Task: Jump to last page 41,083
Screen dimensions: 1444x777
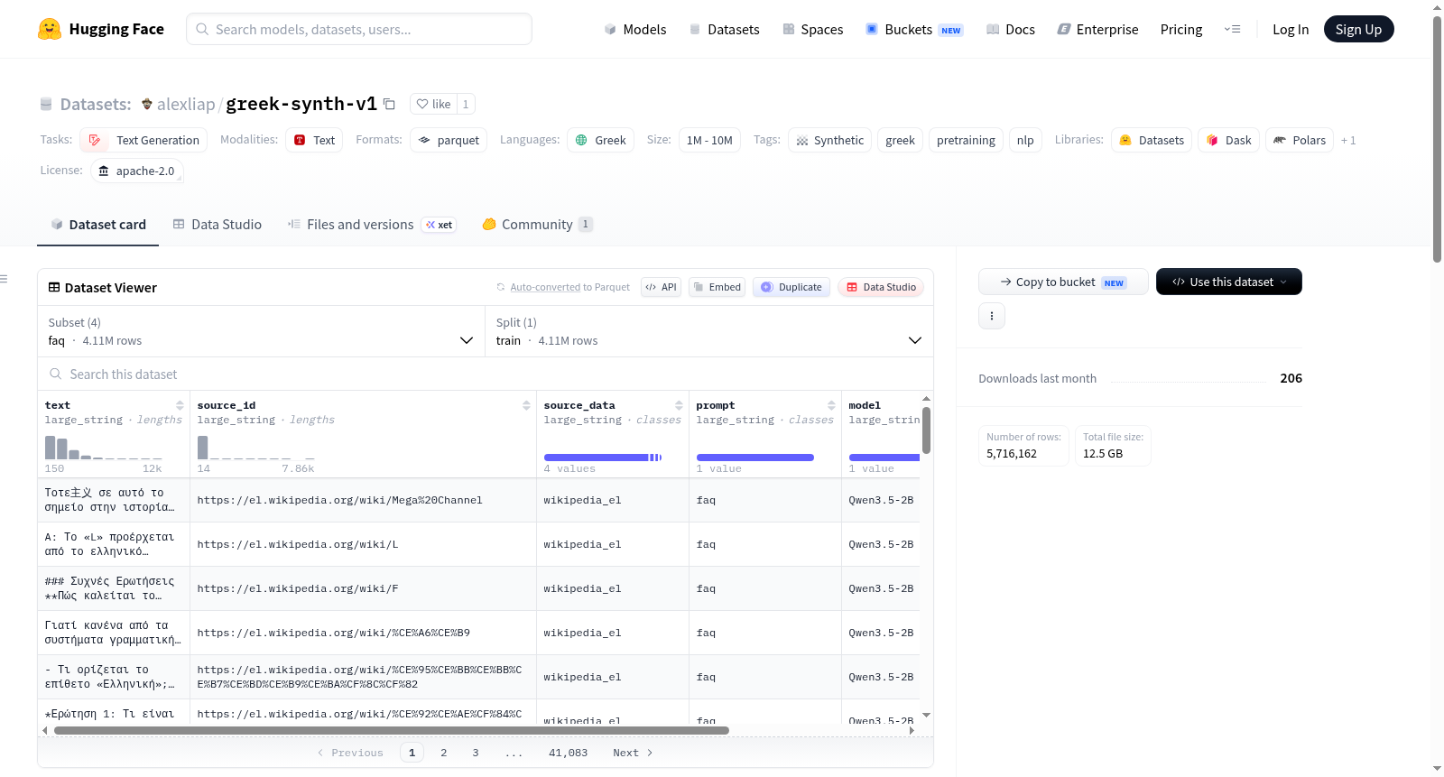Action: [568, 753]
